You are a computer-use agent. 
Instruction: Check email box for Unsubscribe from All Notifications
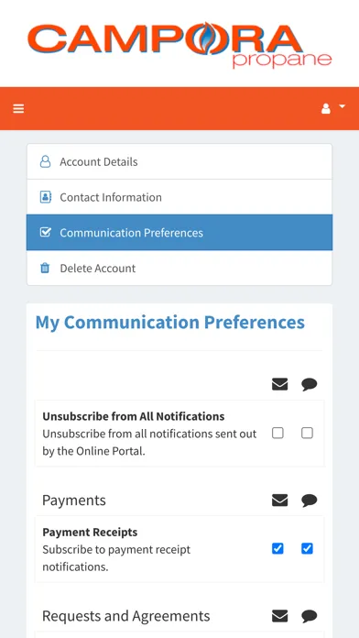277,433
